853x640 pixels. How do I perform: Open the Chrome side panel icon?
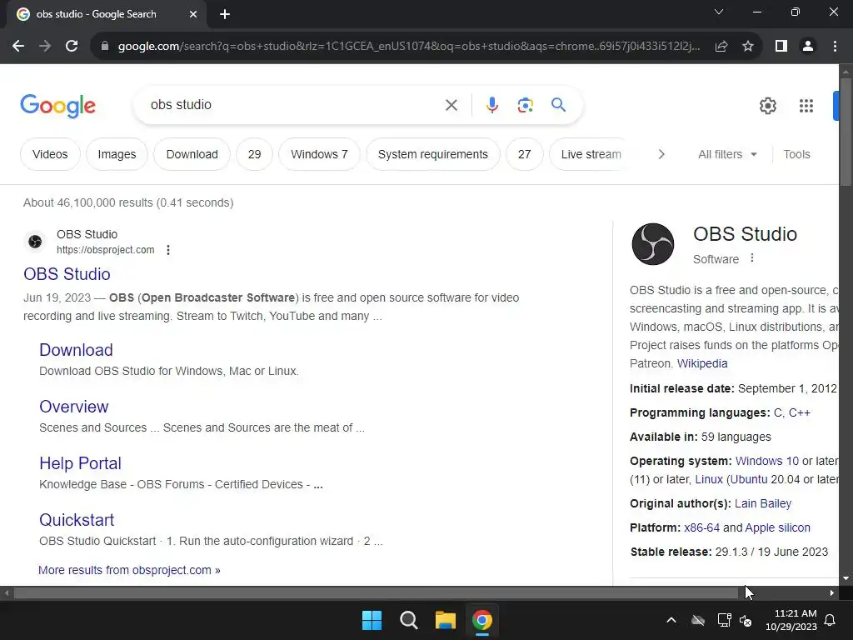(x=781, y=47)
